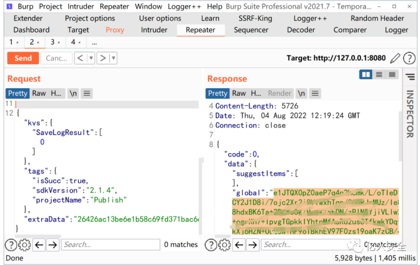Switch Response view to Raw
Viewport: 420px width, 265px height.
coord(239,93)
